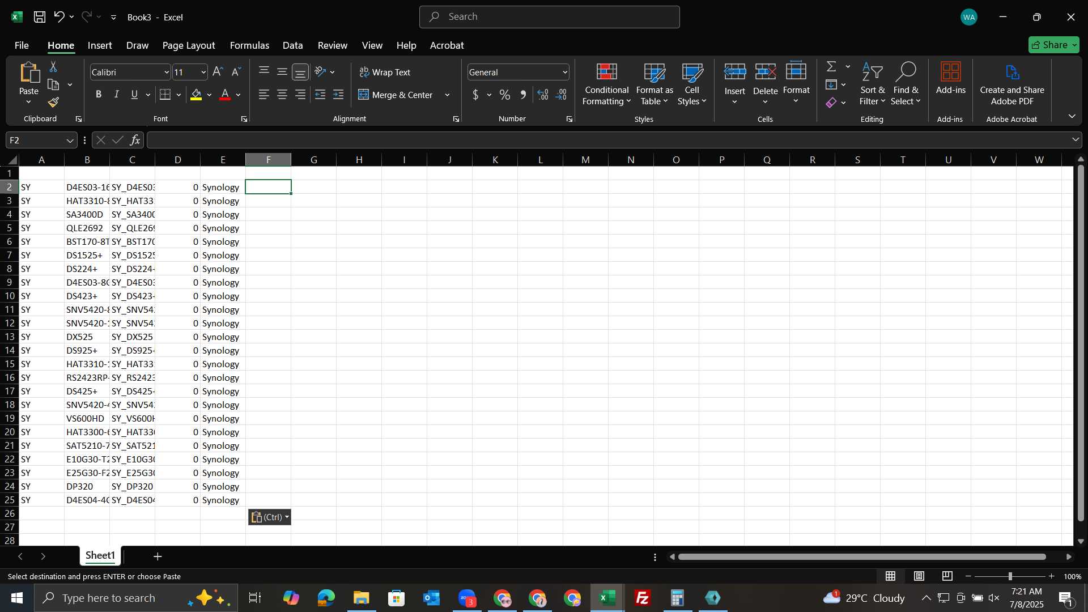Screen dimensions: 1088x612
Task: Open the Add-ins button
Action: point(950,79)
